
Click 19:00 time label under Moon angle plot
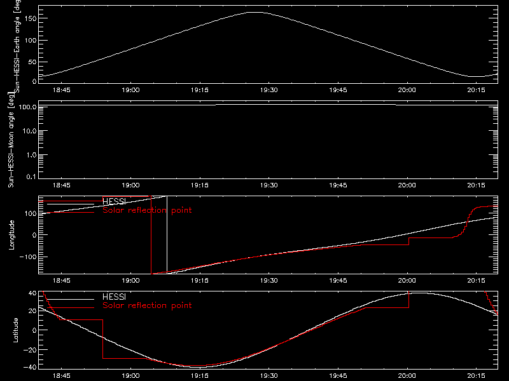130,185
